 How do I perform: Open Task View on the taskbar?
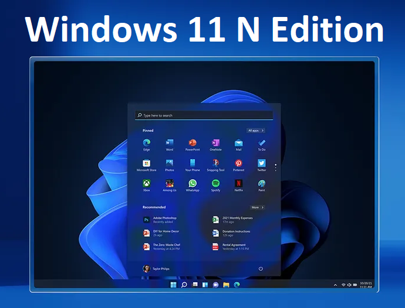[x=195, y=285]
